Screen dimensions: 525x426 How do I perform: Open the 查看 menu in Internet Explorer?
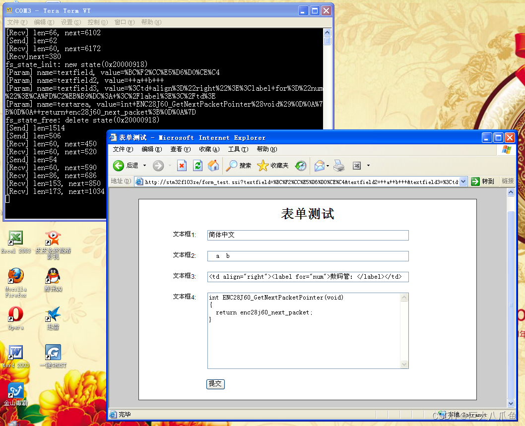(x=179, y=149)
